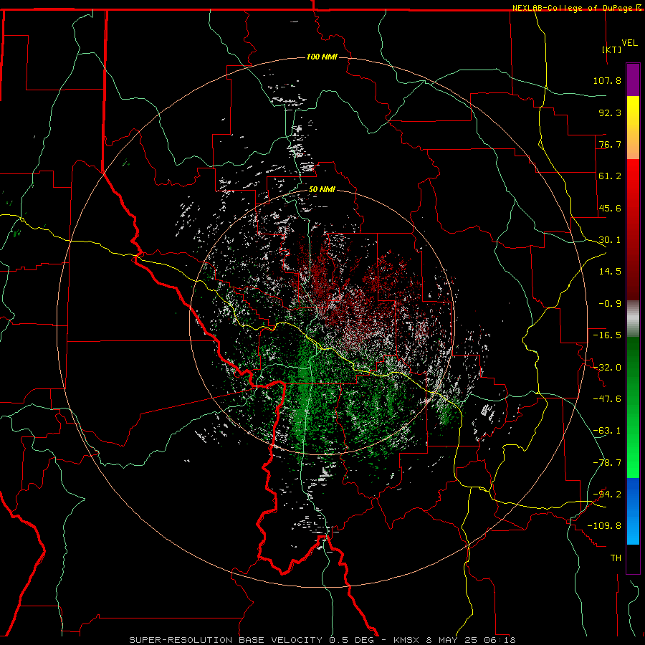Click the -47.6 scale value
The width and height of the screenshot is (645, 645).
[x=607, y=399]
